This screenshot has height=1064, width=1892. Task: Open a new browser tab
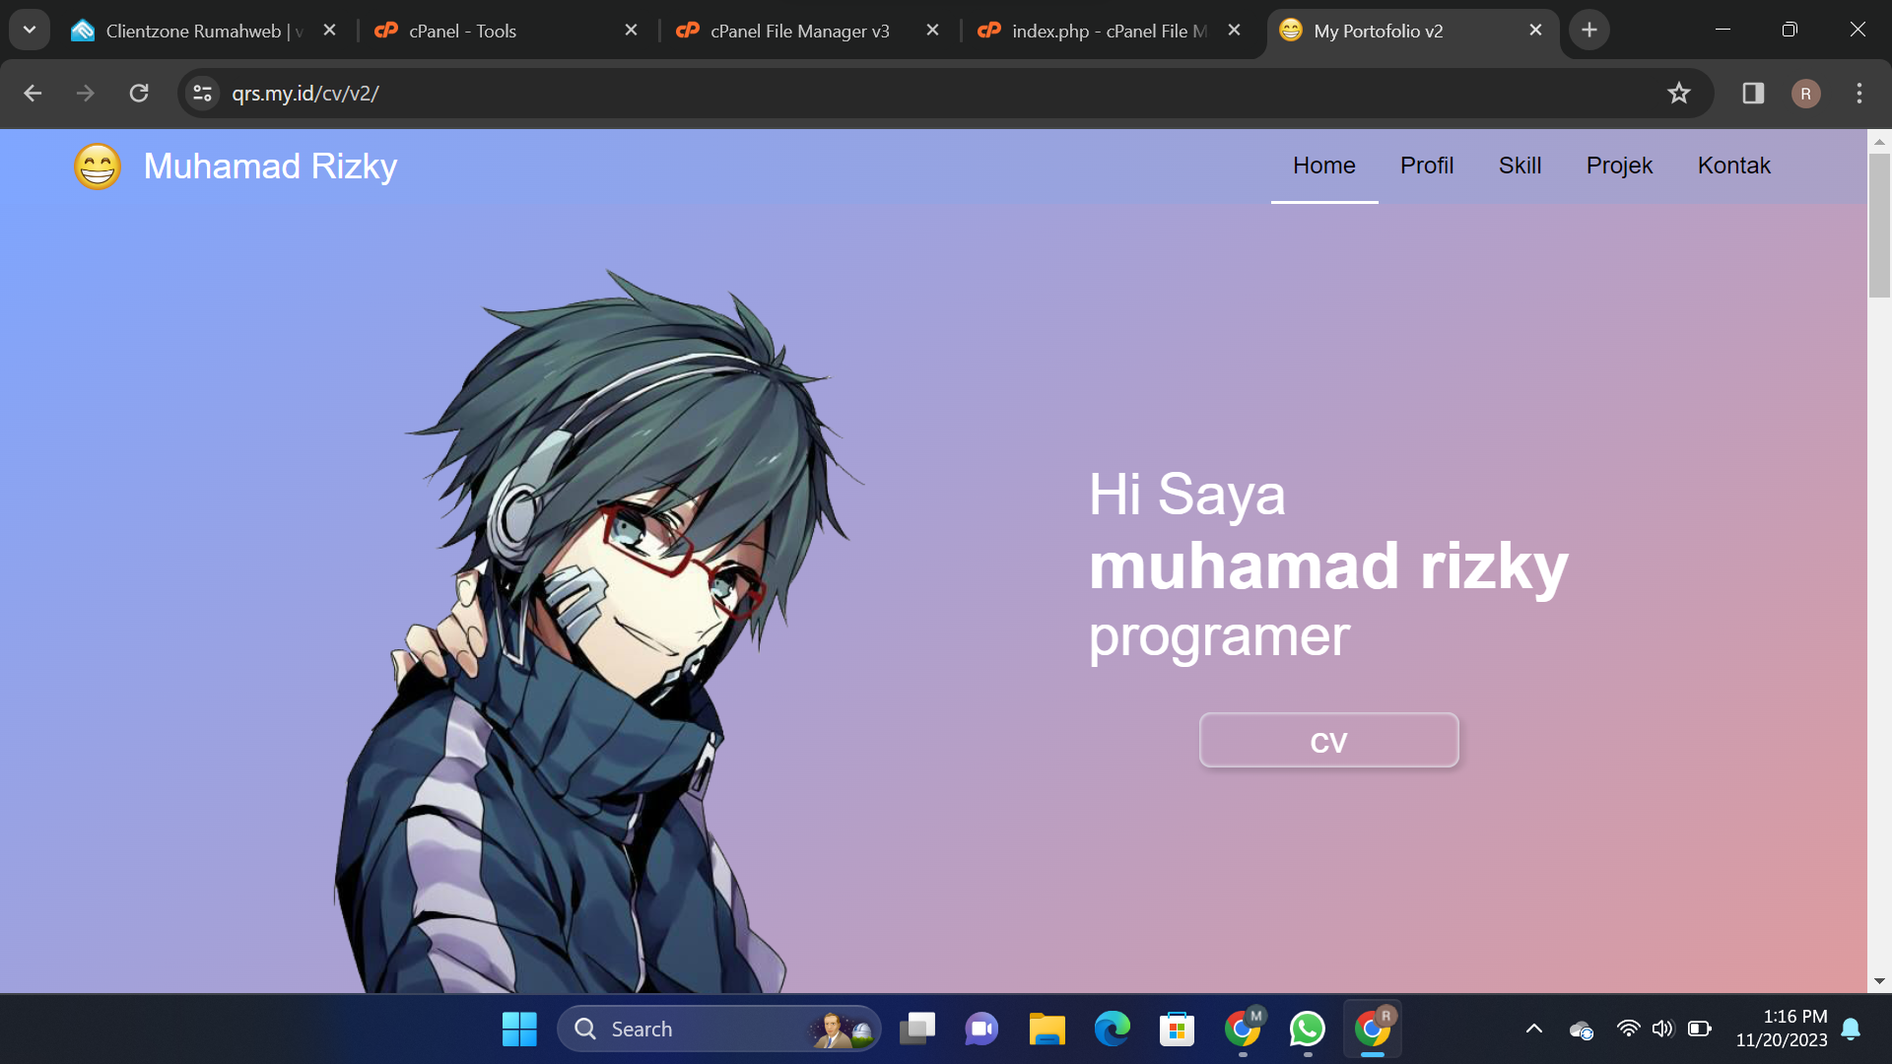coord(1588,31)
